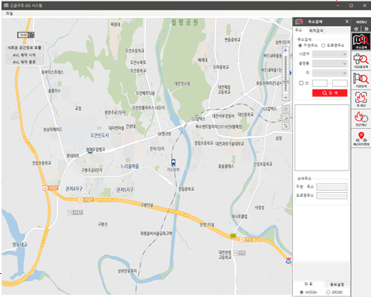Click the red 검색 search button

329,93
